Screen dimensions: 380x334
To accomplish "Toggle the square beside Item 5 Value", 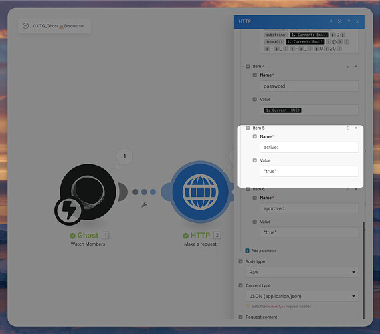I will coord(254,160).
